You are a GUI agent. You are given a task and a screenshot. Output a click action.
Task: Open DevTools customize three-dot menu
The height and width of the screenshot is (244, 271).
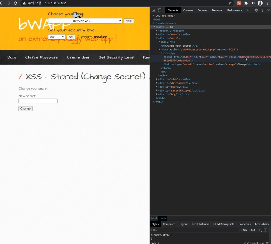[x=262, y=10]
